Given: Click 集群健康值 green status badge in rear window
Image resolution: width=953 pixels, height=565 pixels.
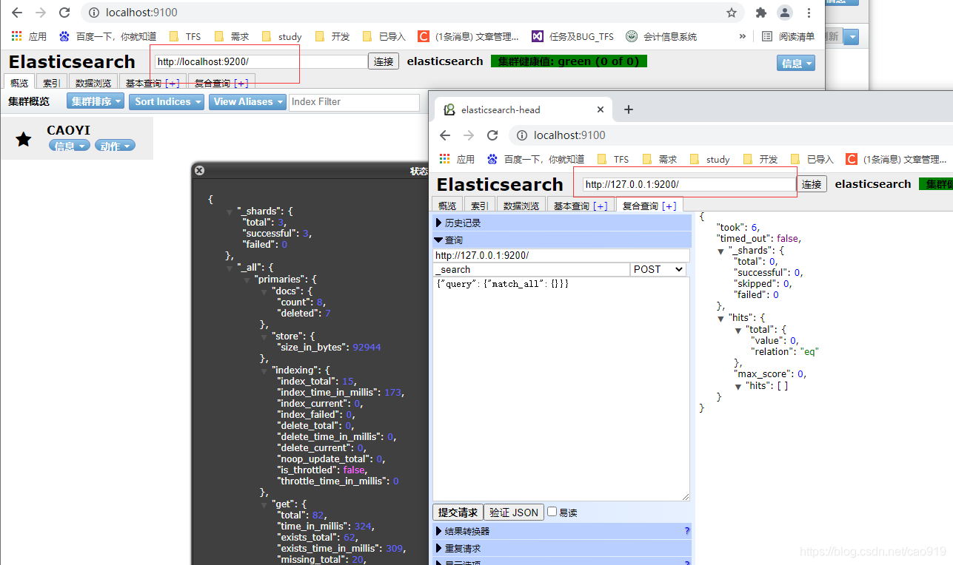Looking at the screenshot, I should click(569, 61).
